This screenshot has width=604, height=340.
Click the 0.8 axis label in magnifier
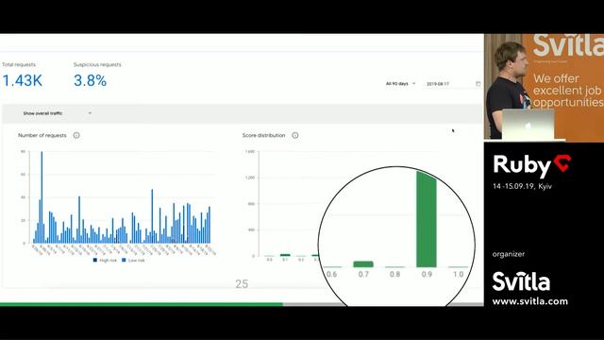point(394,274)
